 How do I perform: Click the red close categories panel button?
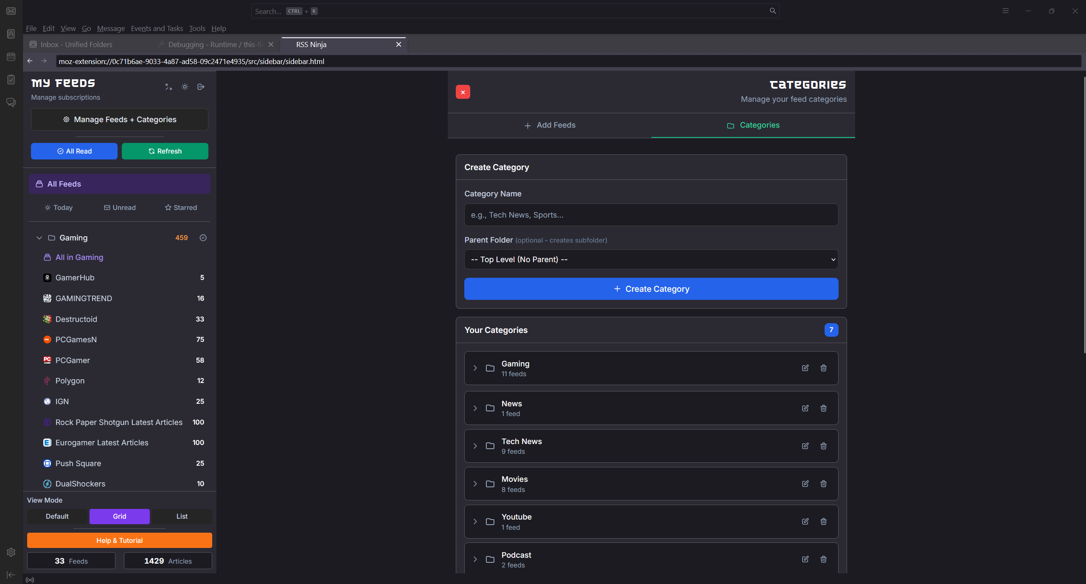463,92
